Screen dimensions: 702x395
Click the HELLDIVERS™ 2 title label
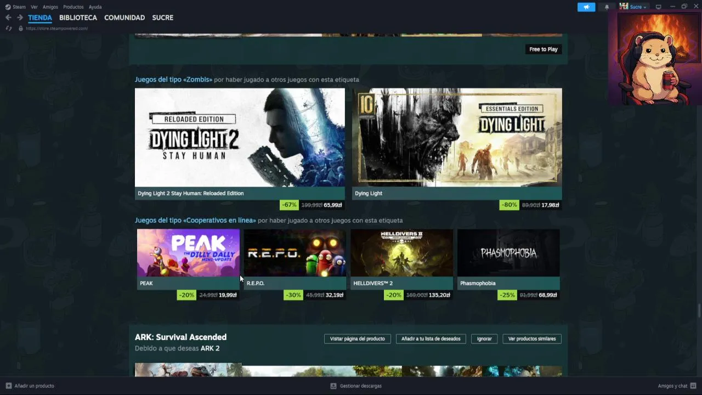pyautogui.click(x=373, y=283)
